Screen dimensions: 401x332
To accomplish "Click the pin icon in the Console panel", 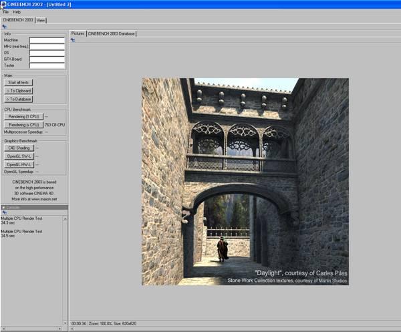I will click(5, 212).
